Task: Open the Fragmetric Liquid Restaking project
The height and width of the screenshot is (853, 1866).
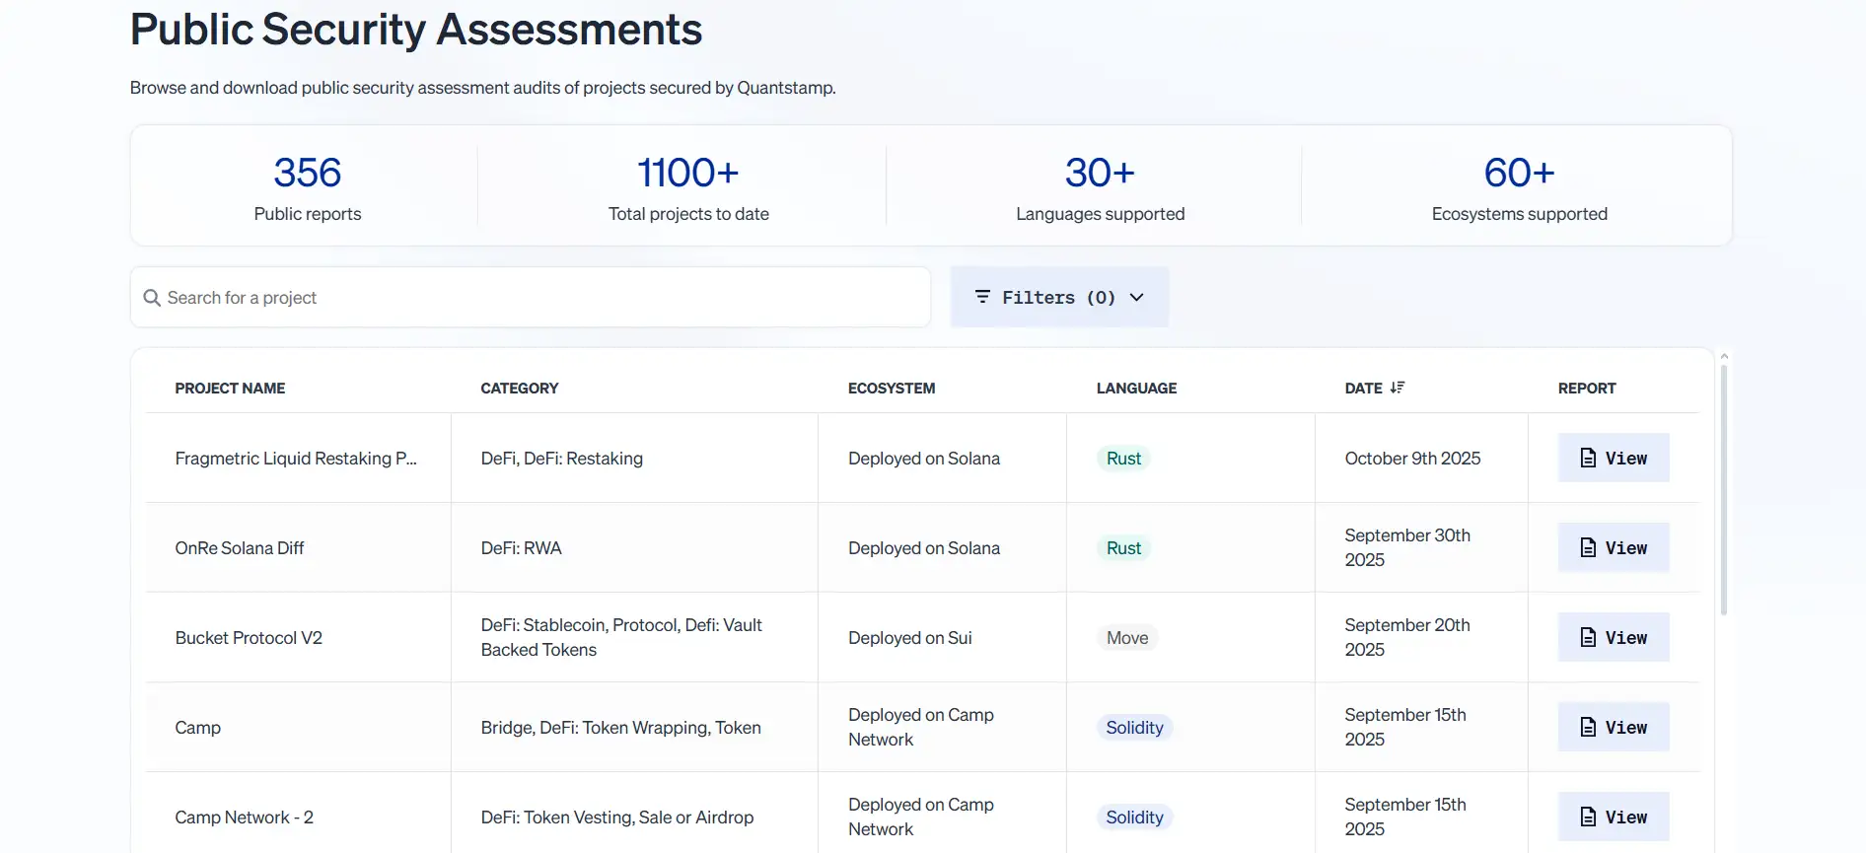Action: click(295, 459)
